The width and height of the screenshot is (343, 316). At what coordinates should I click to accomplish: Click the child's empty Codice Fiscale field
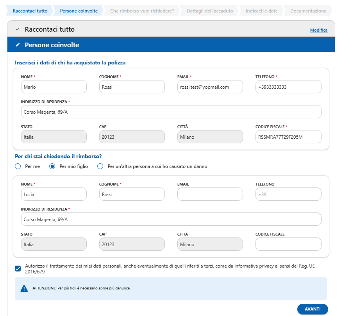pyautogui.click(x=288, y=244)
